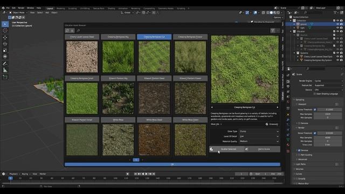Activate the Select Box tool
The height and width of the screenshot is (194, 345).
pyautogui.click(x=5, y=24)
